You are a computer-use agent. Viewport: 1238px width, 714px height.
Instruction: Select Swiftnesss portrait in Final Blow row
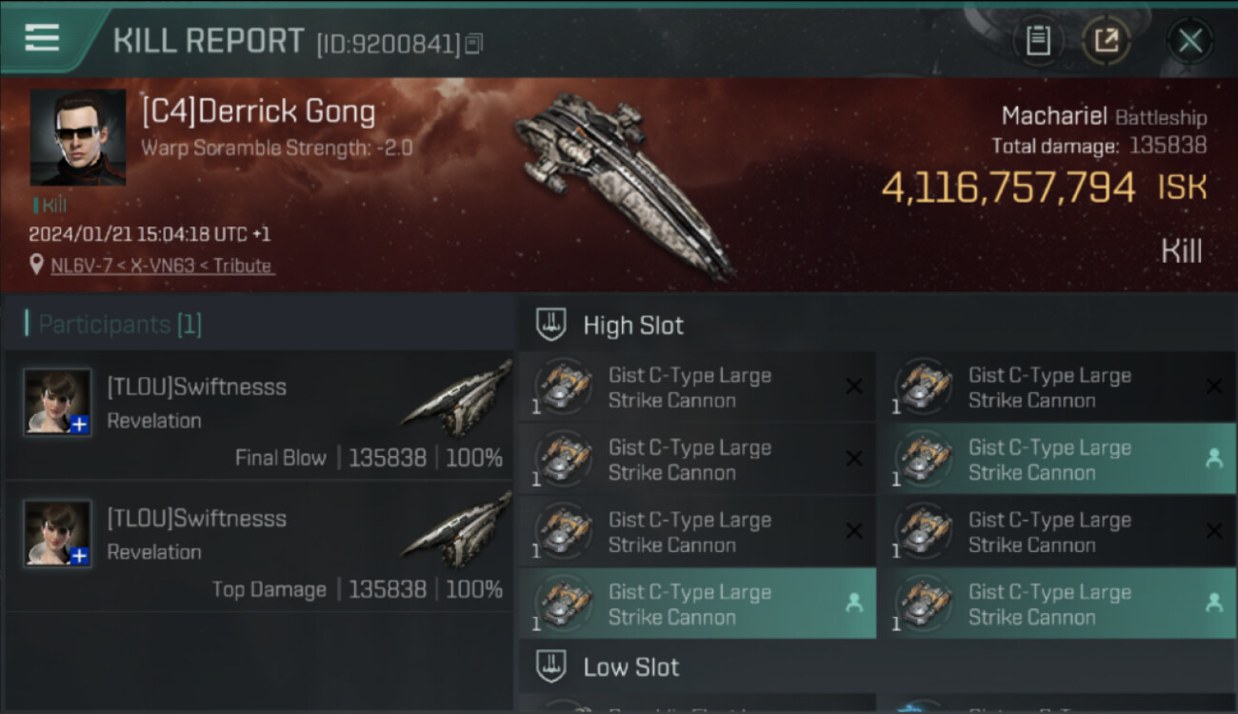click(x=58, y=402)
